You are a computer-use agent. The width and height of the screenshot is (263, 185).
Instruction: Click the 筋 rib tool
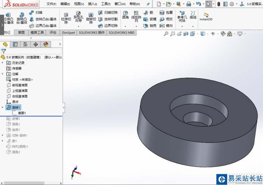click(149, 12)
